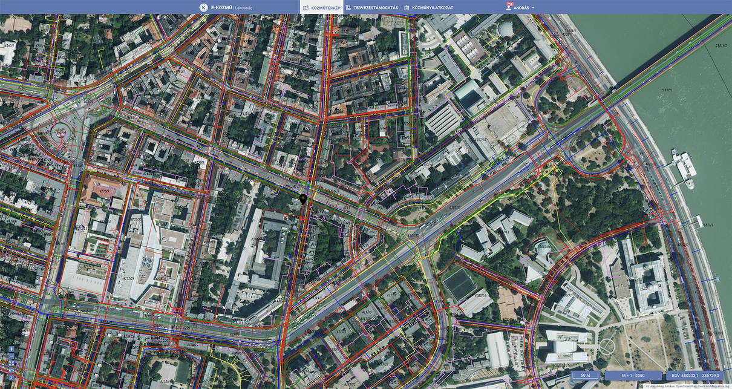Click the user avatar notification badge
Image resolution: width=732 pixels, height=389 pixels.
pos(511,4)
